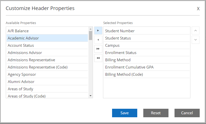Cancel the customization dialog
This screenshot has height=124, width=206.
tap(187, 113)
